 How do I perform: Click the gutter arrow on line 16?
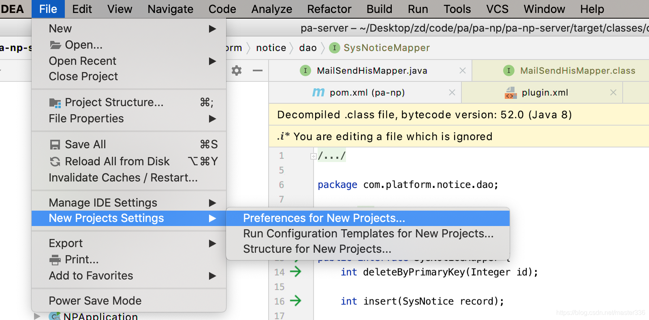pyautogui.click(x=296, y=301)
